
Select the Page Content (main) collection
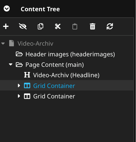55,65
